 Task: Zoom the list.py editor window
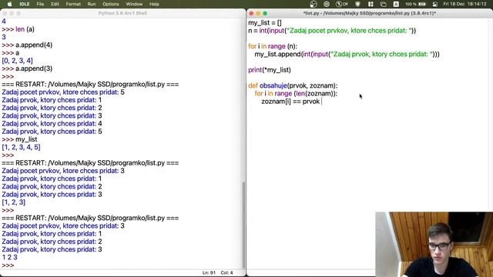coord(265,13)
